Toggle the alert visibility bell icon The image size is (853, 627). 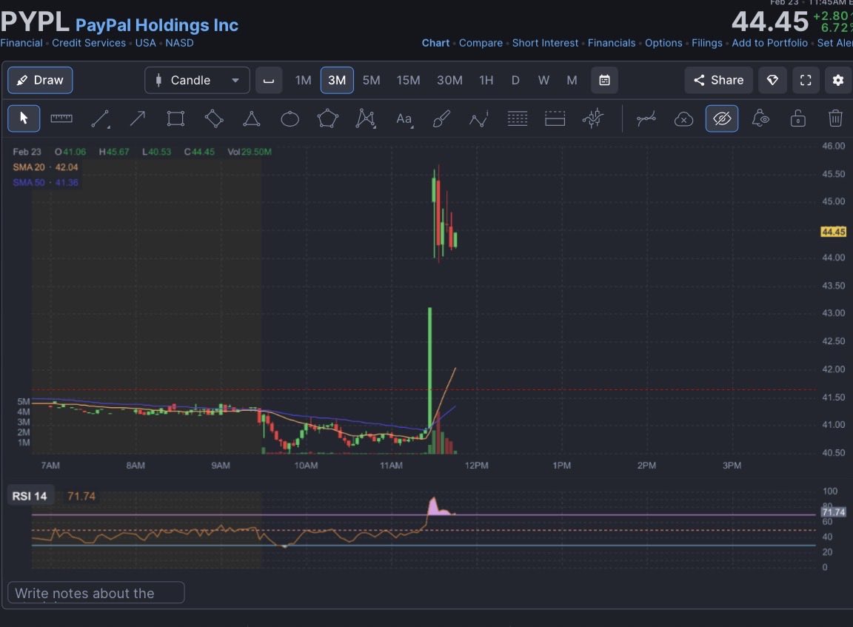pos(760,118)
